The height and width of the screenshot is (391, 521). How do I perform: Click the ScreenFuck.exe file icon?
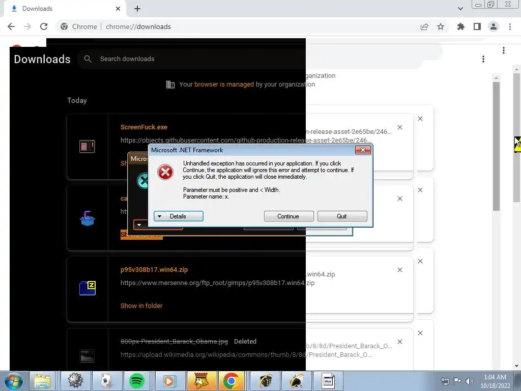click(x=87, y=147)
